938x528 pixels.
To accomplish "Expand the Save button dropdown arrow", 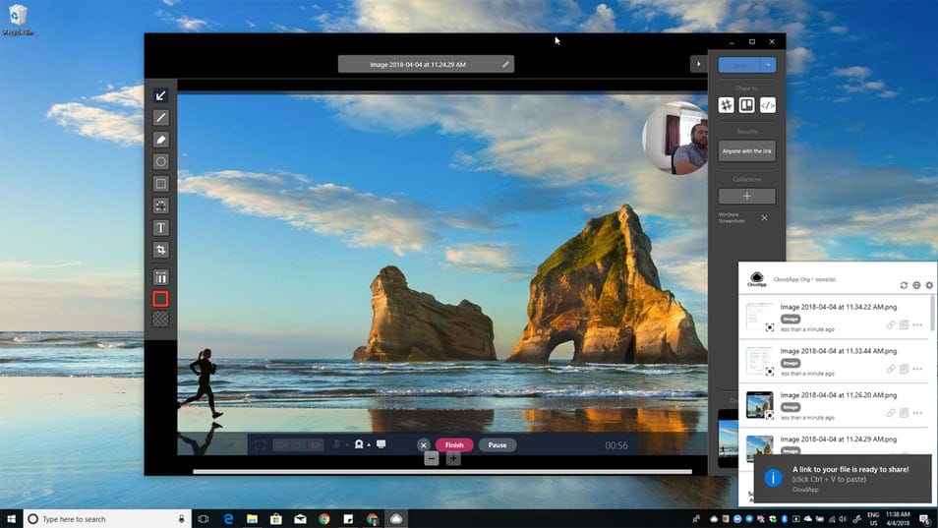I will tap(769, 65).
